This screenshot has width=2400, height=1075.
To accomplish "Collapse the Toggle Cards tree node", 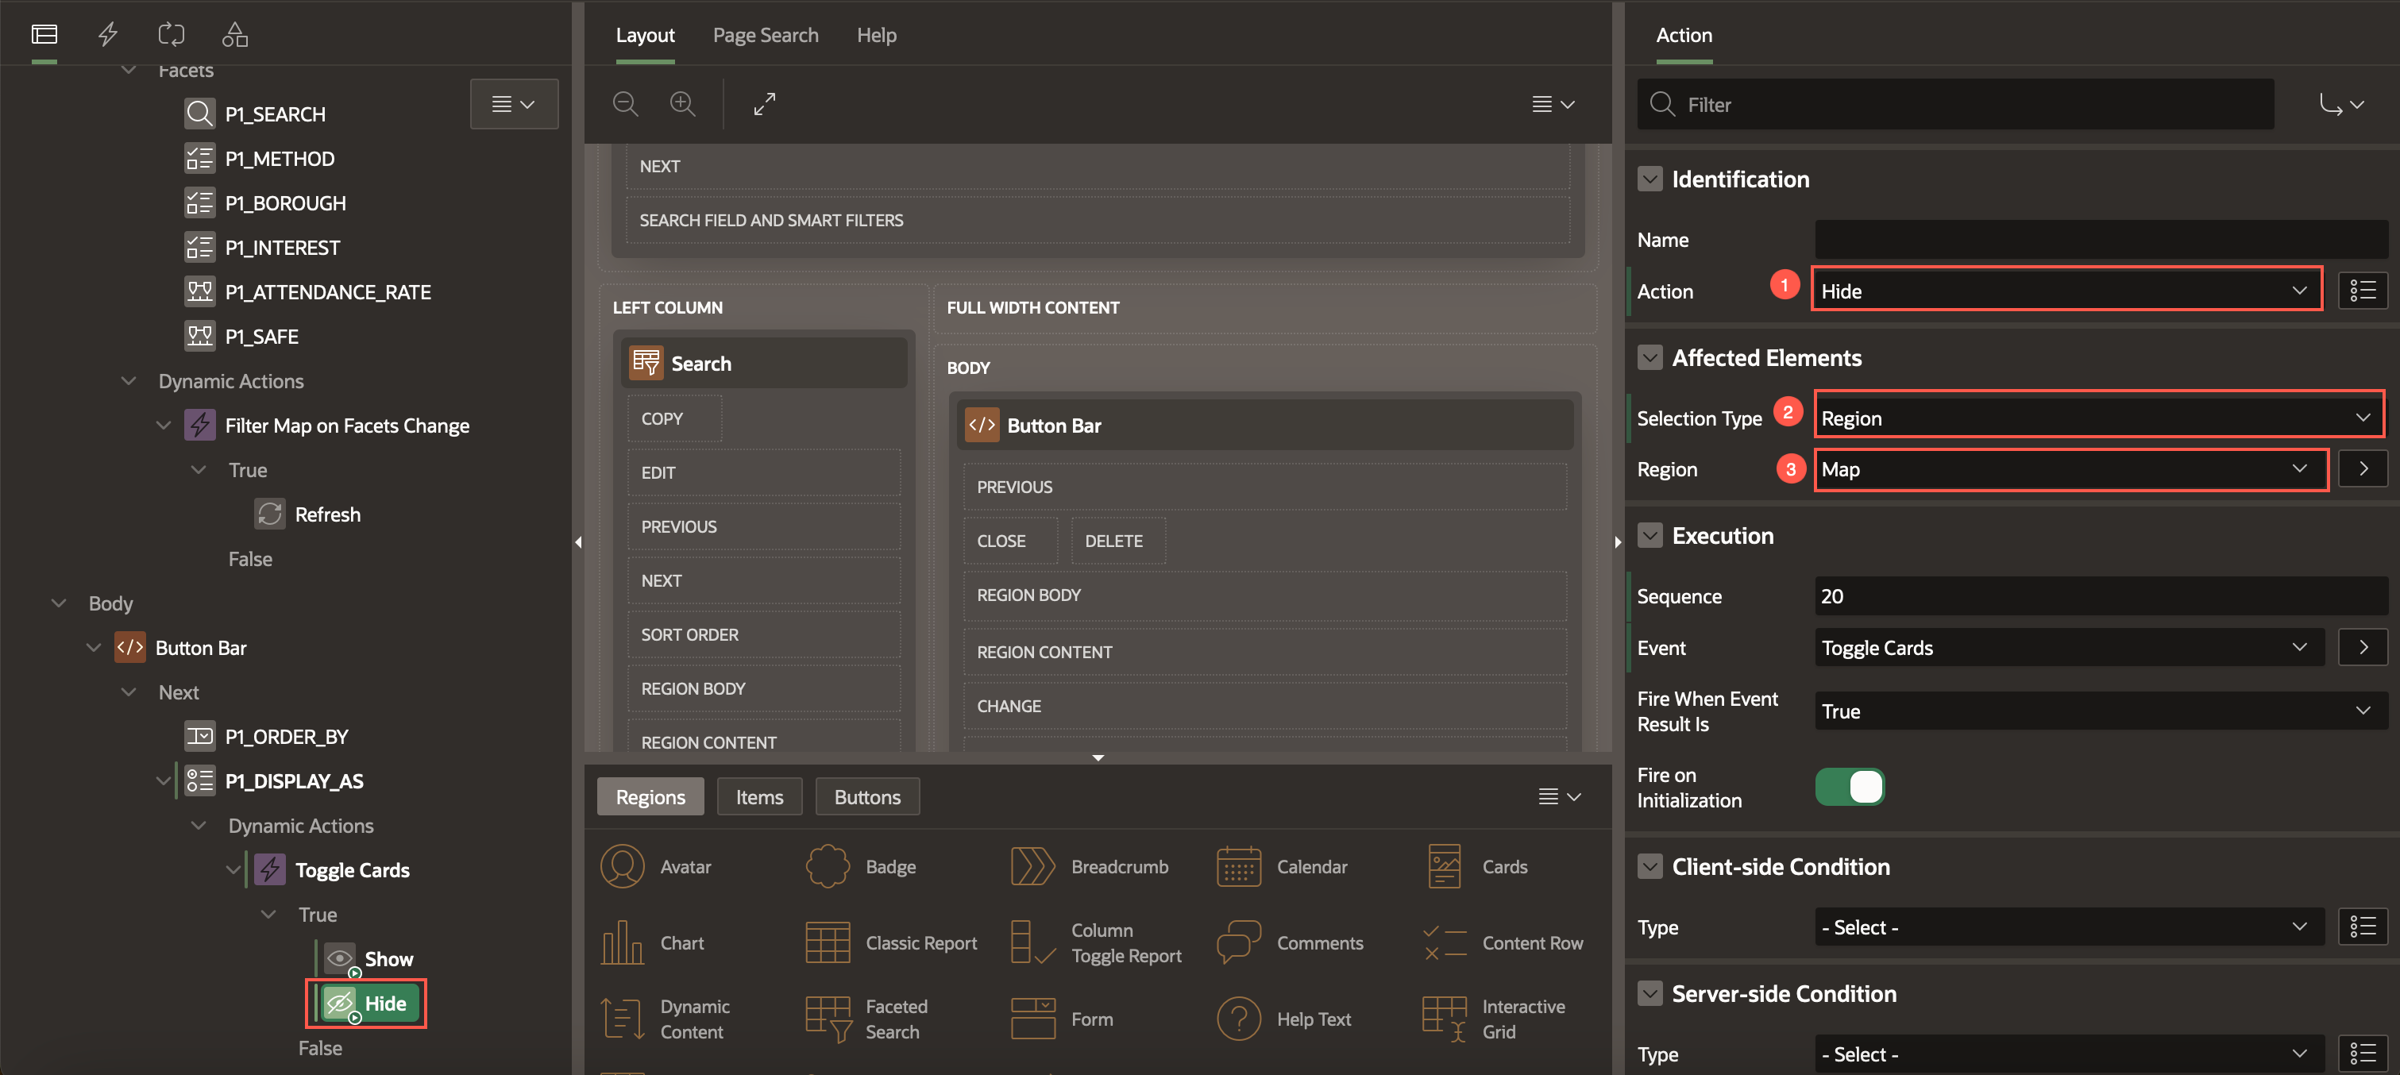I will pos(233,870).
